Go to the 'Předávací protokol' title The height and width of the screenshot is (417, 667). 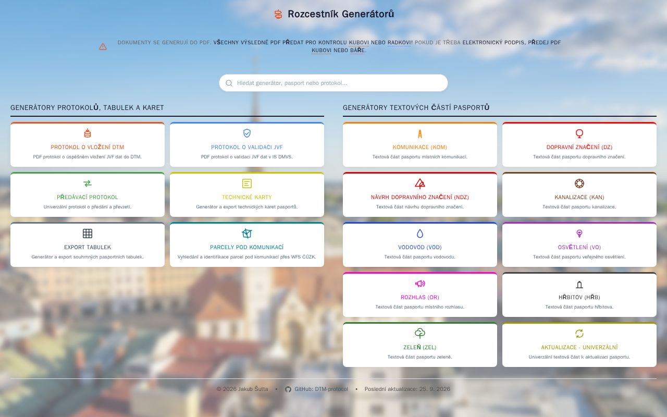(x=88, y=197)
